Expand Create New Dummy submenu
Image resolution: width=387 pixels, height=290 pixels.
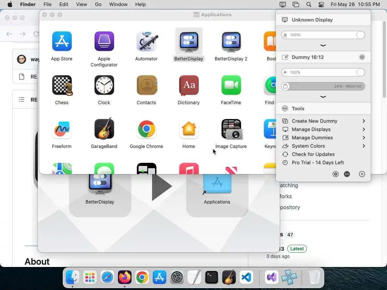coord(324,121)
